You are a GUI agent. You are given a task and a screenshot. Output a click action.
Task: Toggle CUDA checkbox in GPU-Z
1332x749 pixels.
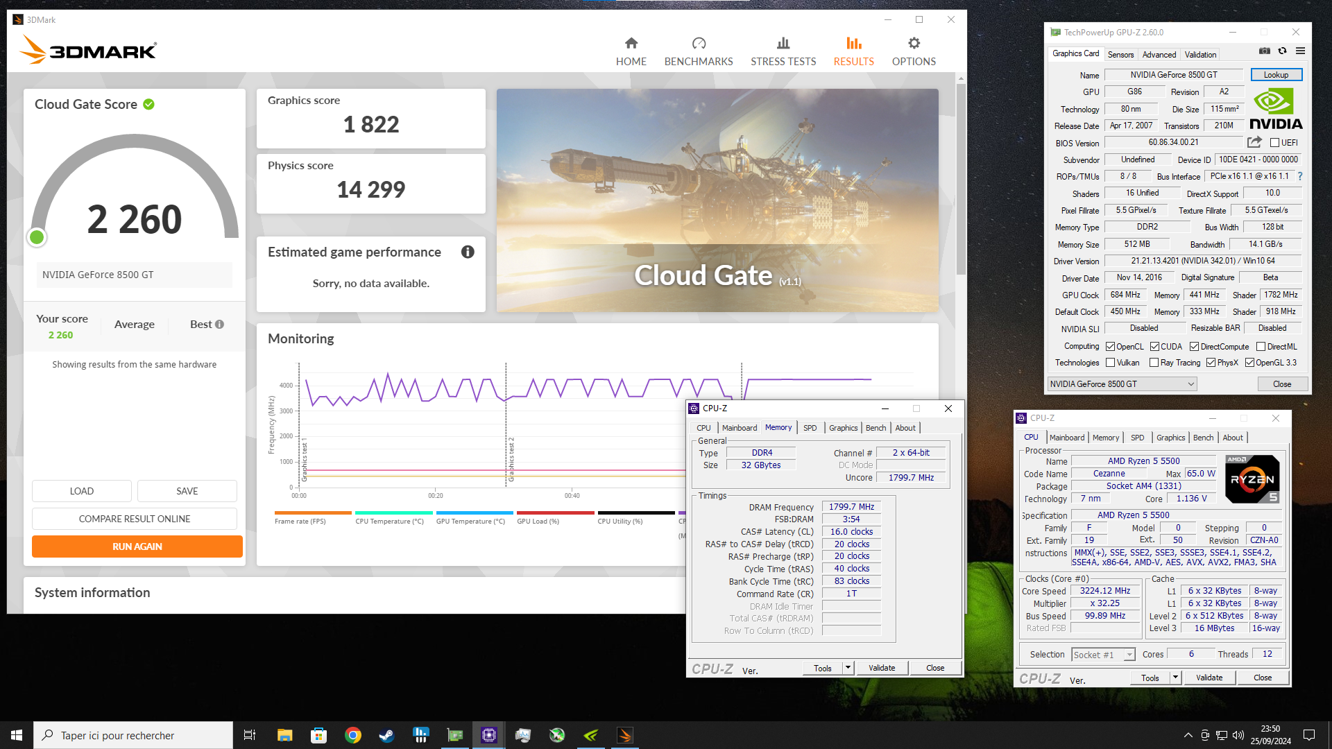point(1154,347)
